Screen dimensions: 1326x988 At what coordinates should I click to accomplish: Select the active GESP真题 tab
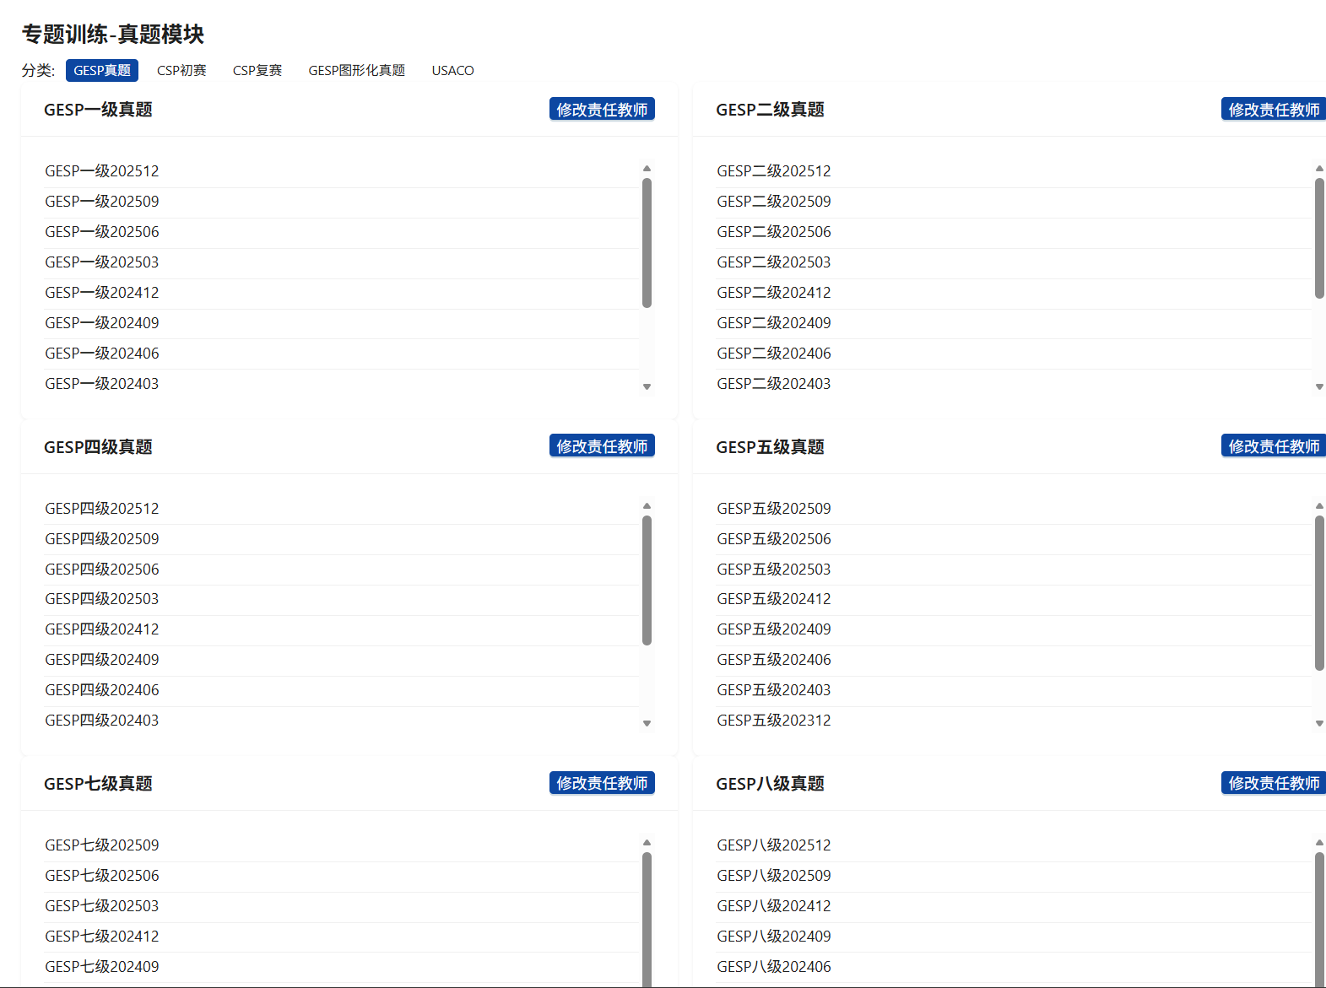click(102, 70)
